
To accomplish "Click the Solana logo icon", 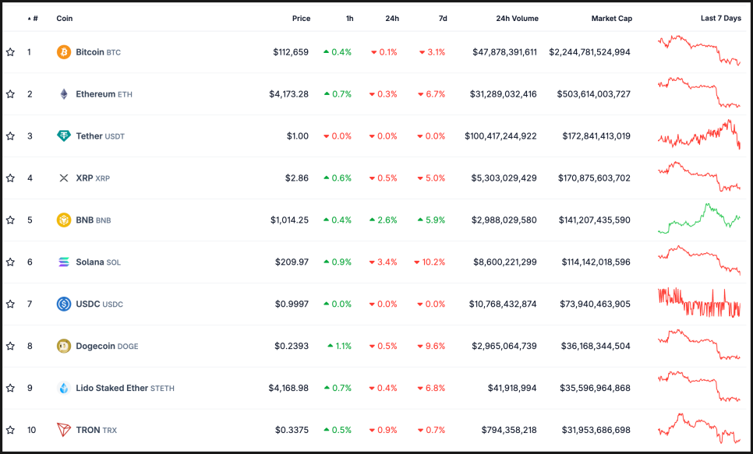I will tap(64, 262).
